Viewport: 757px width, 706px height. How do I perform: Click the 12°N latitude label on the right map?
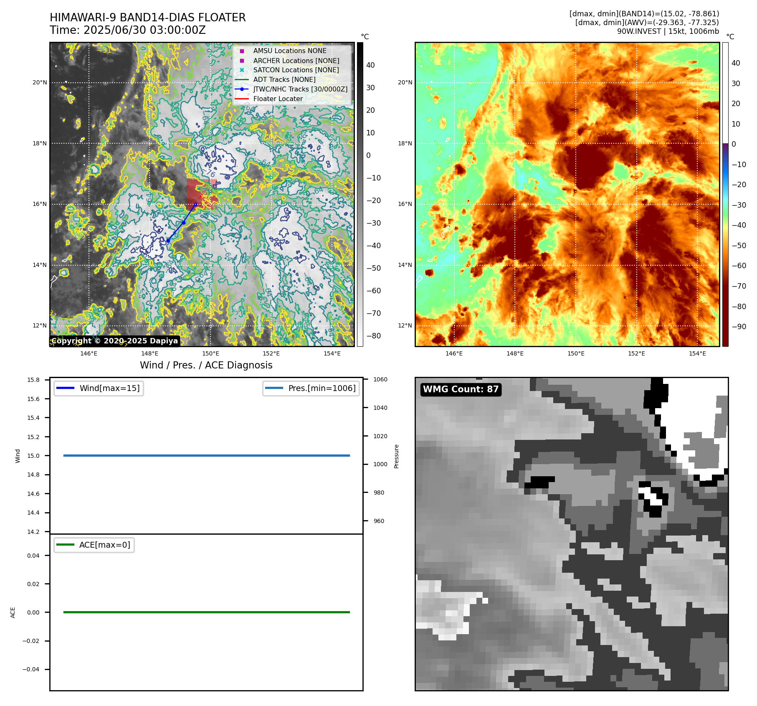point(405,325)
